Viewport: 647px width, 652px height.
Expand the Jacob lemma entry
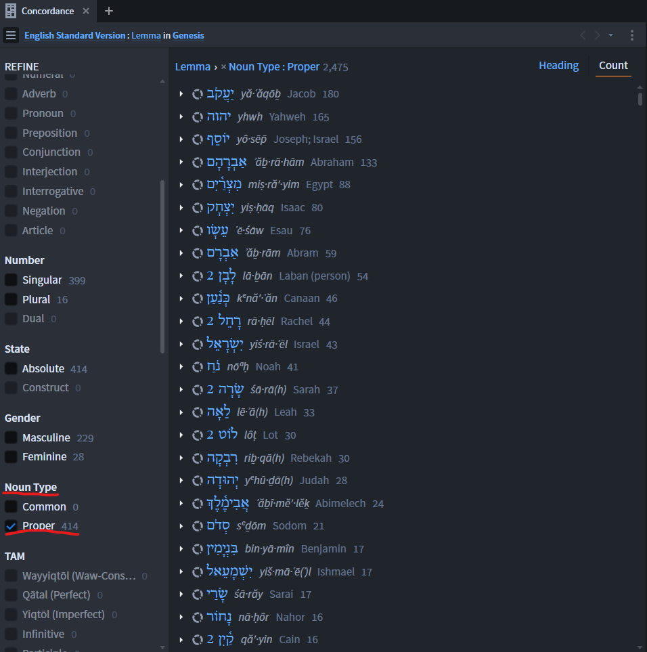click(181, 94)
